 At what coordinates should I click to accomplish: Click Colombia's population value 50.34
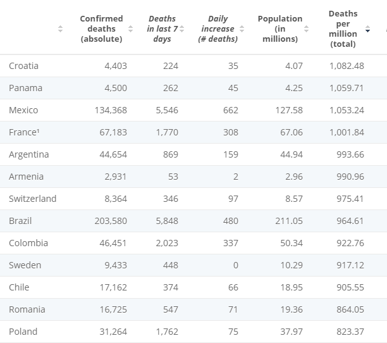292,243
